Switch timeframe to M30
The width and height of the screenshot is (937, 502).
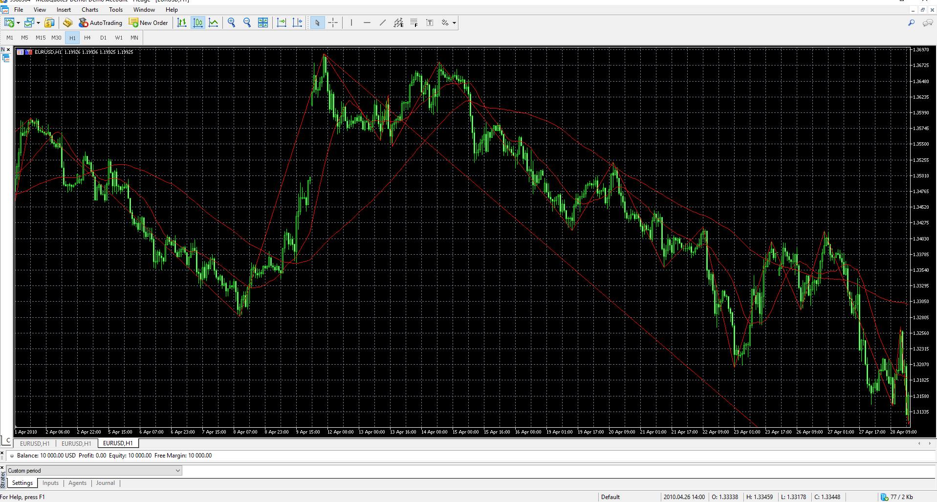coord(56,38)
